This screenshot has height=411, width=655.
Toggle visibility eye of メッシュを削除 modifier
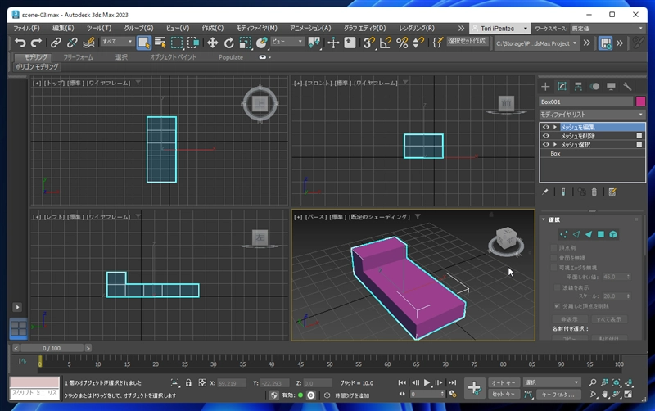point(545,136)
